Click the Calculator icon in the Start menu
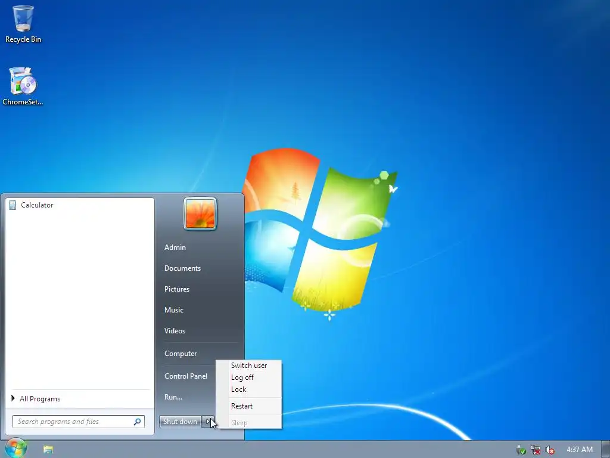Viewport: 610px width, 458px height. [13, 205]
